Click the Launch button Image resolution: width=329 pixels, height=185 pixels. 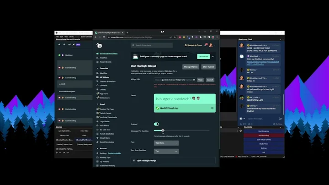tap(210, 80)
